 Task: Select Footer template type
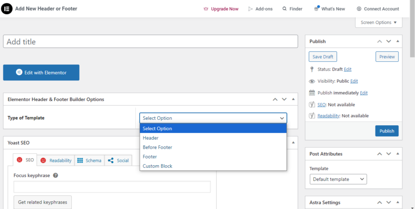pyautogui.click(x=213, y=157)
